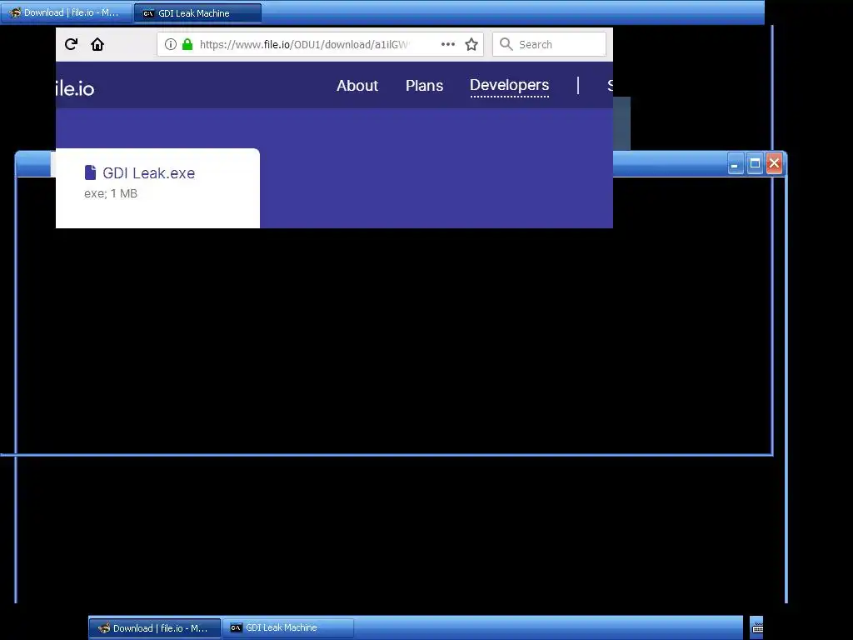Screen dimensions: 853x640
Task: Focus the Search input field
Action: pos(550,44)
